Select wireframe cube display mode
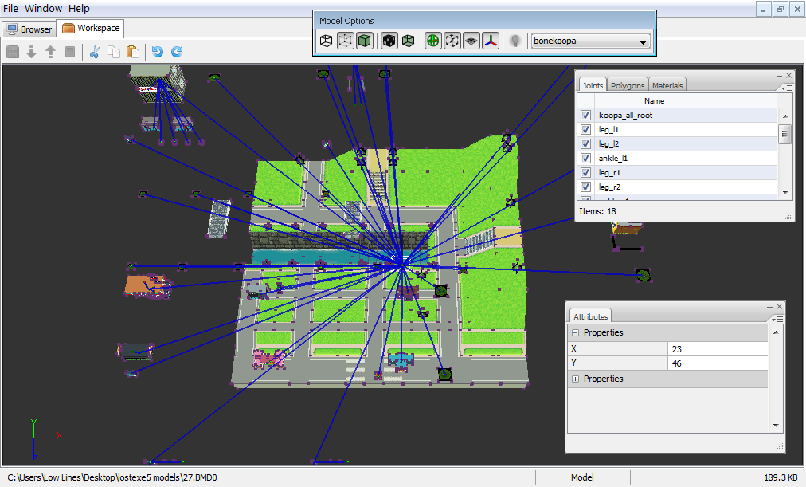The height and width of the screenshot is (487, 806). pyautogui.click(x=326, y=41)
